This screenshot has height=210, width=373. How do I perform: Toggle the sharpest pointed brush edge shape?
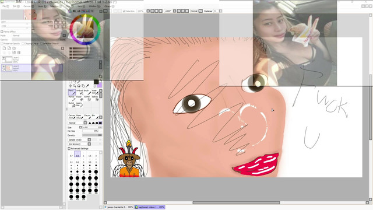(90, 123)
